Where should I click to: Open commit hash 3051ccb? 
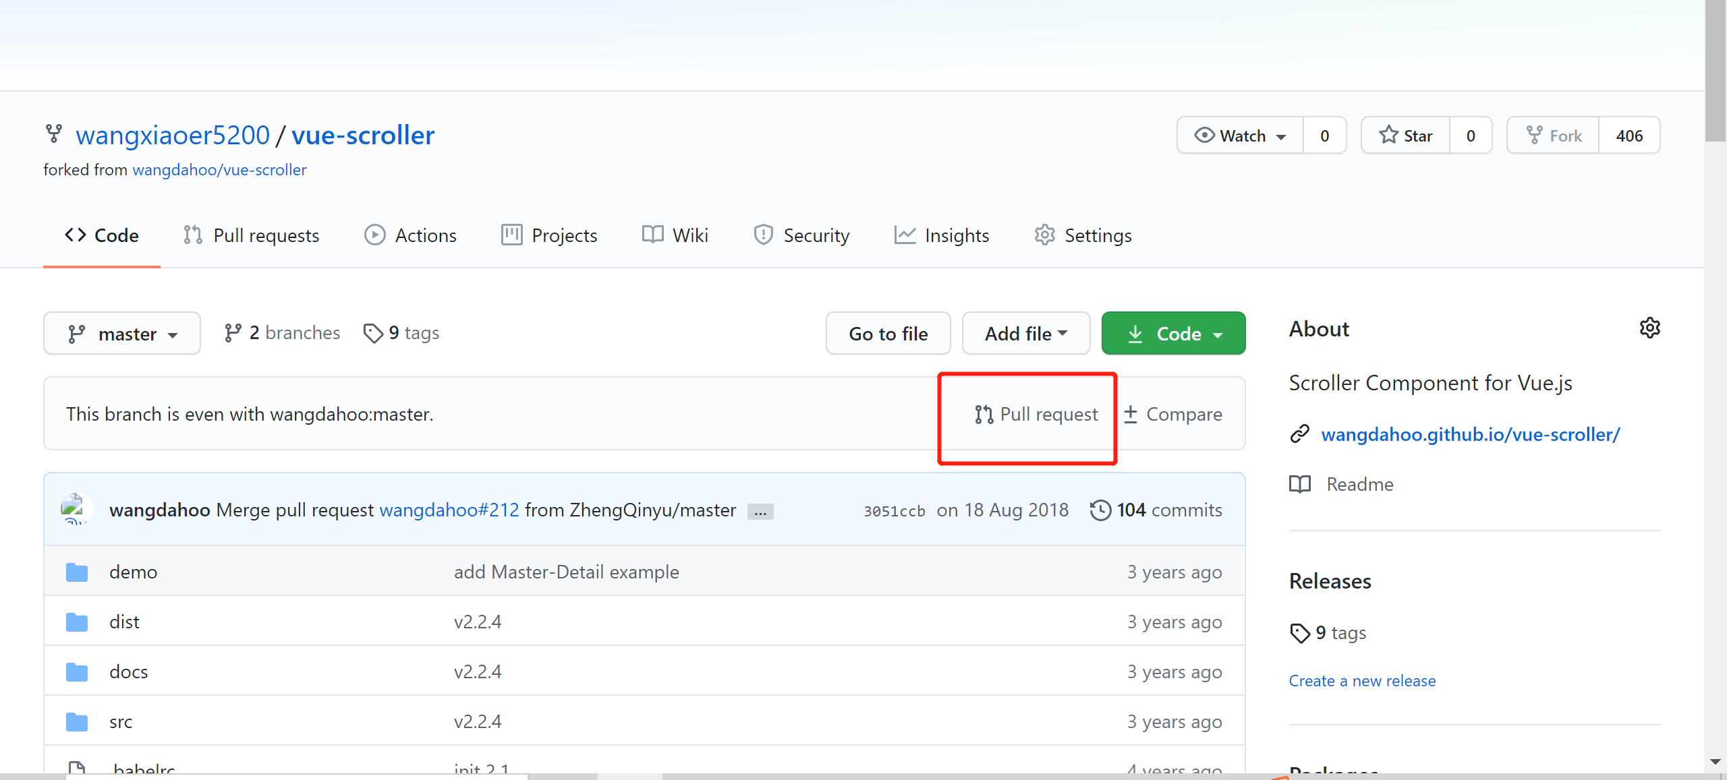[x=895, y=511]
